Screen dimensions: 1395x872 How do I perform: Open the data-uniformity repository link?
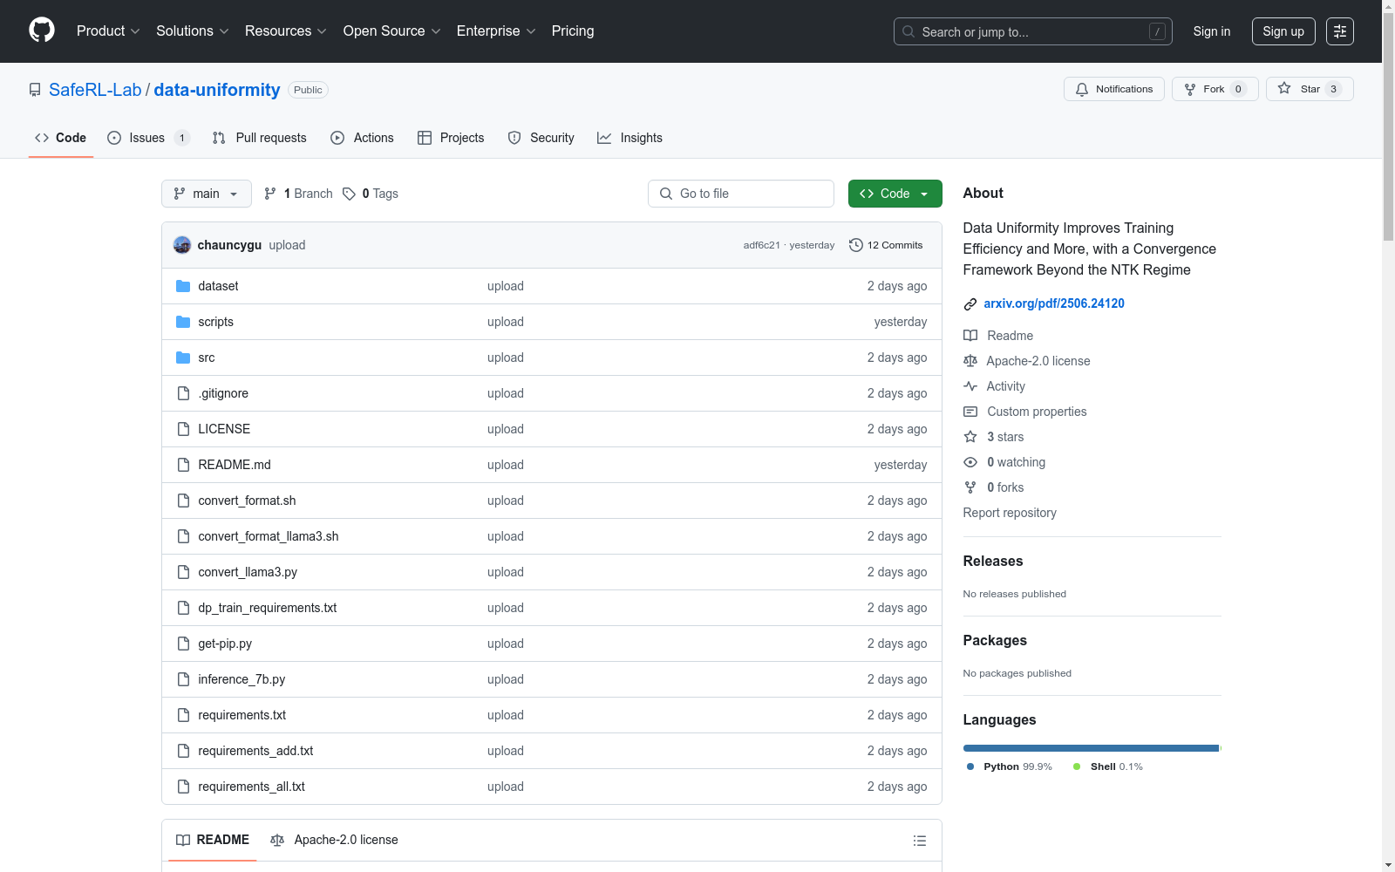point(217,90)
